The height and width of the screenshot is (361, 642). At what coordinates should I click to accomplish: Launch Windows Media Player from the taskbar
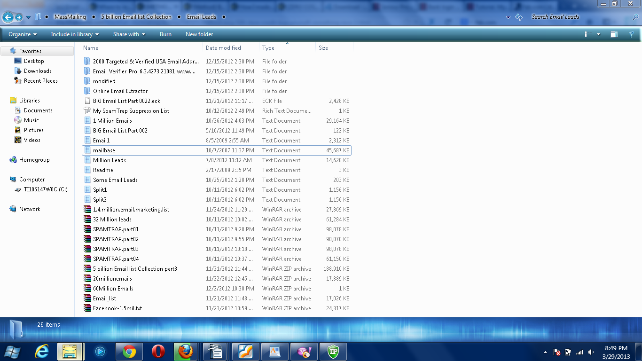pyautogui.click(x=100, y=352)
